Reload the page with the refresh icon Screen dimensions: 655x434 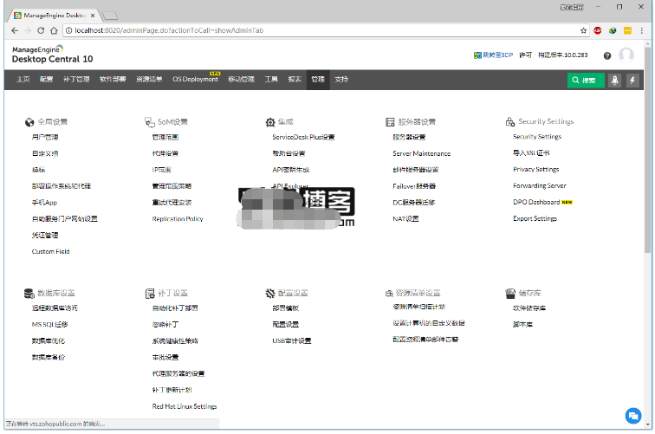pos(41,30)
